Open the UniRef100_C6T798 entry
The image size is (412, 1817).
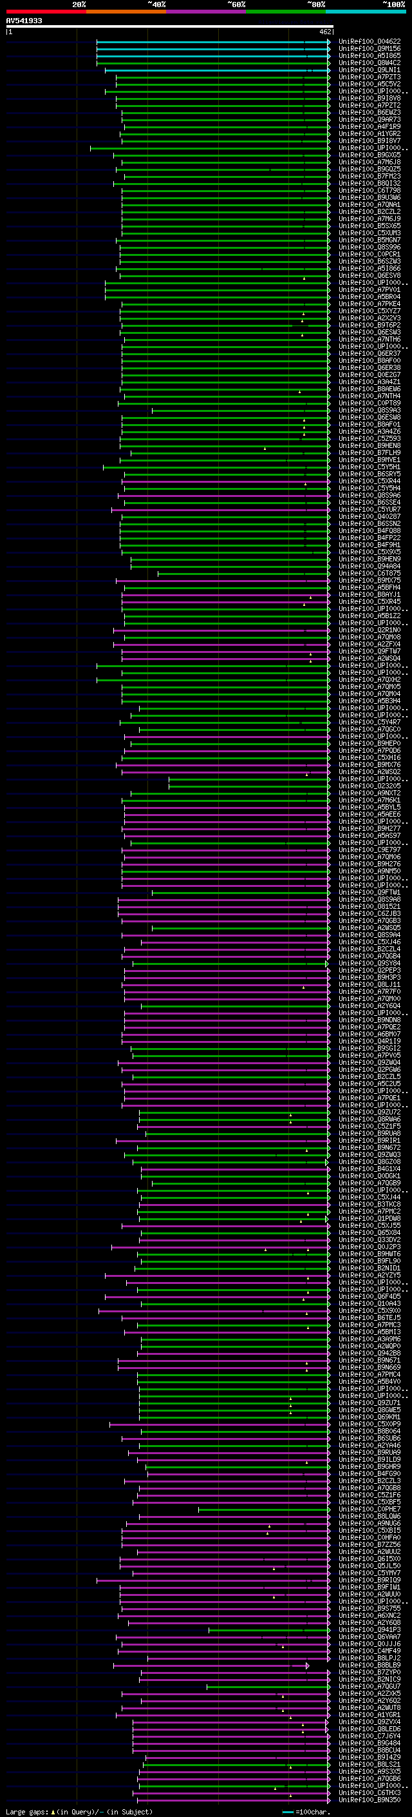point(370,190)
